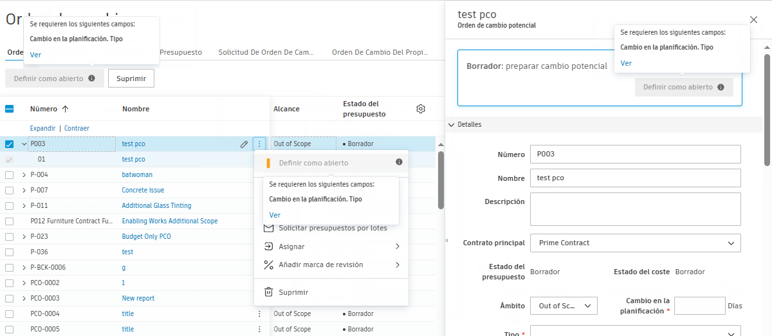
Task: Uncheck the P003 row checkbox
Action: coord(10,144)
